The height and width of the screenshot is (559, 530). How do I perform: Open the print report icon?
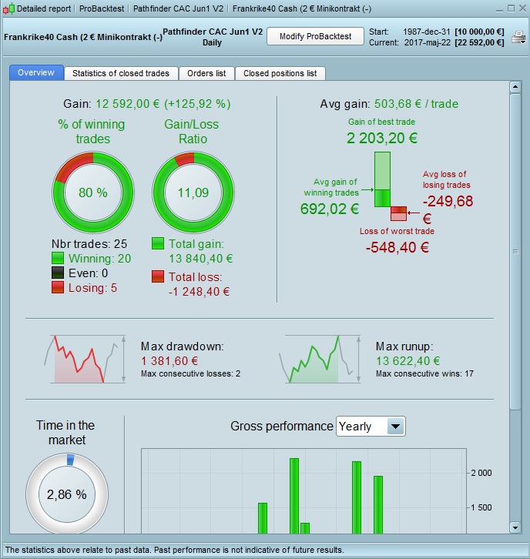(518, 37)
